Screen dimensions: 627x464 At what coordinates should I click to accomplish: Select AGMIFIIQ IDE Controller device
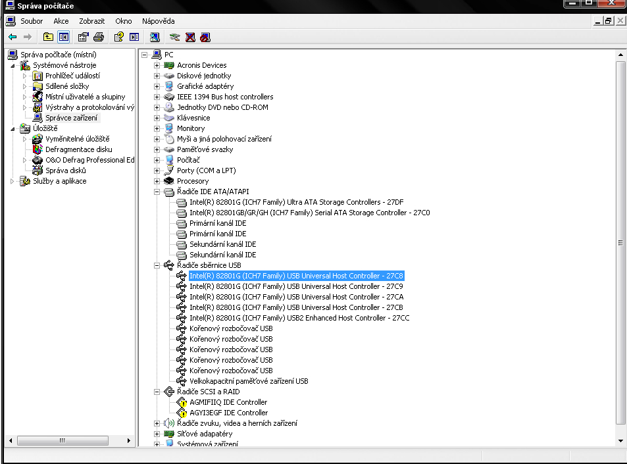(x=228, y=402)
